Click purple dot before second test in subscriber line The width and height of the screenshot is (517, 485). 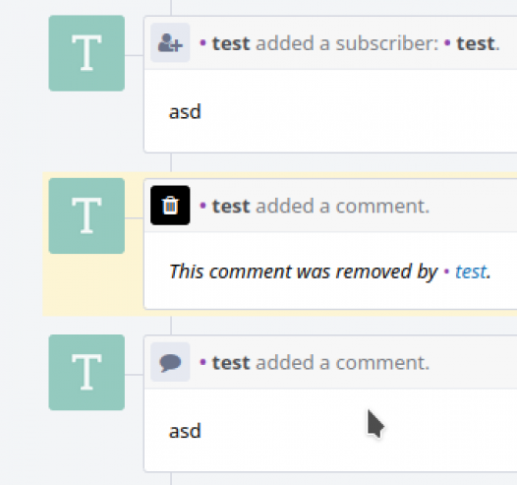(x=447, y=42)
